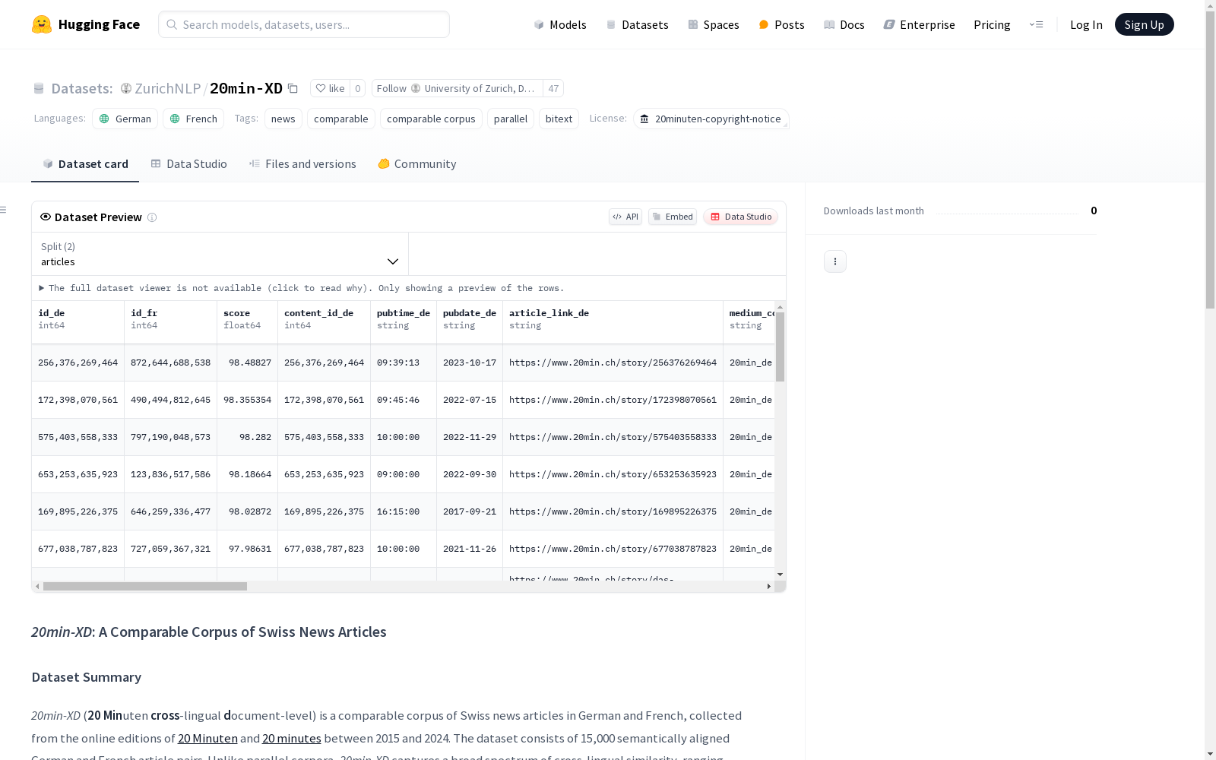Open Models in the top navigation
This screenshot has height=760, width=1216.
560,24
